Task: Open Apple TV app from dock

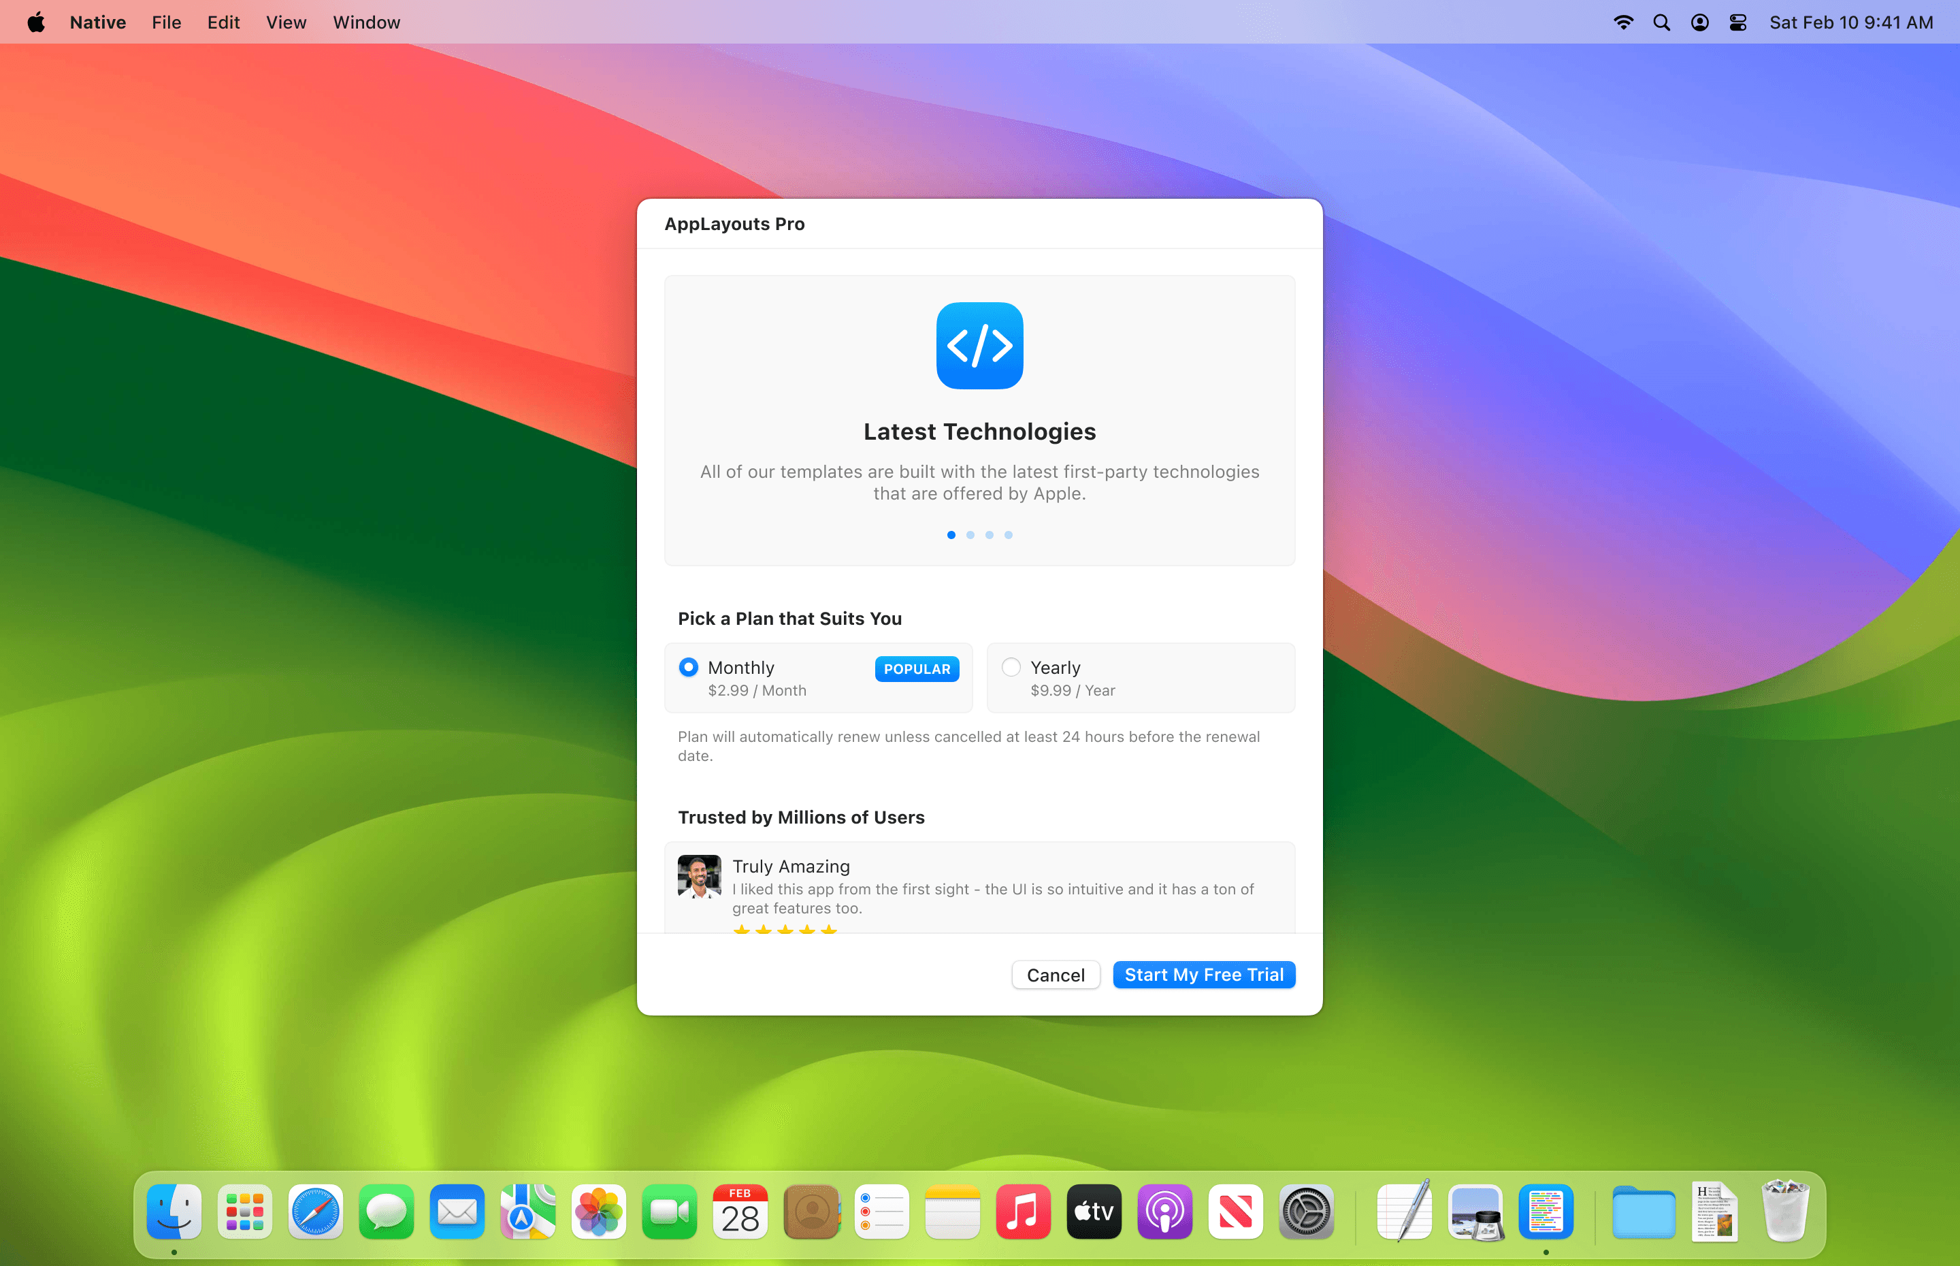Action: click(1094, 1212)
